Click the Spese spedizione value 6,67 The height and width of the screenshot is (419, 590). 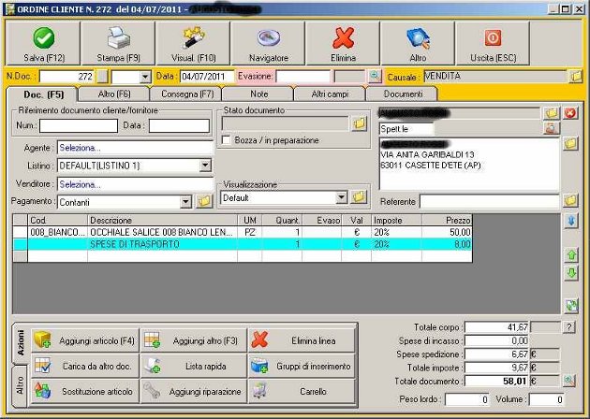click(x=496, y=354)
